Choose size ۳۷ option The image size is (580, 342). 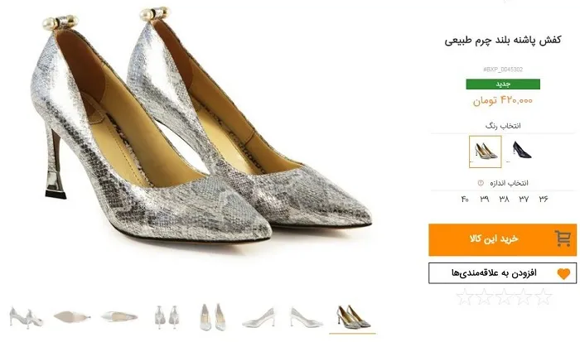[524, 199]
